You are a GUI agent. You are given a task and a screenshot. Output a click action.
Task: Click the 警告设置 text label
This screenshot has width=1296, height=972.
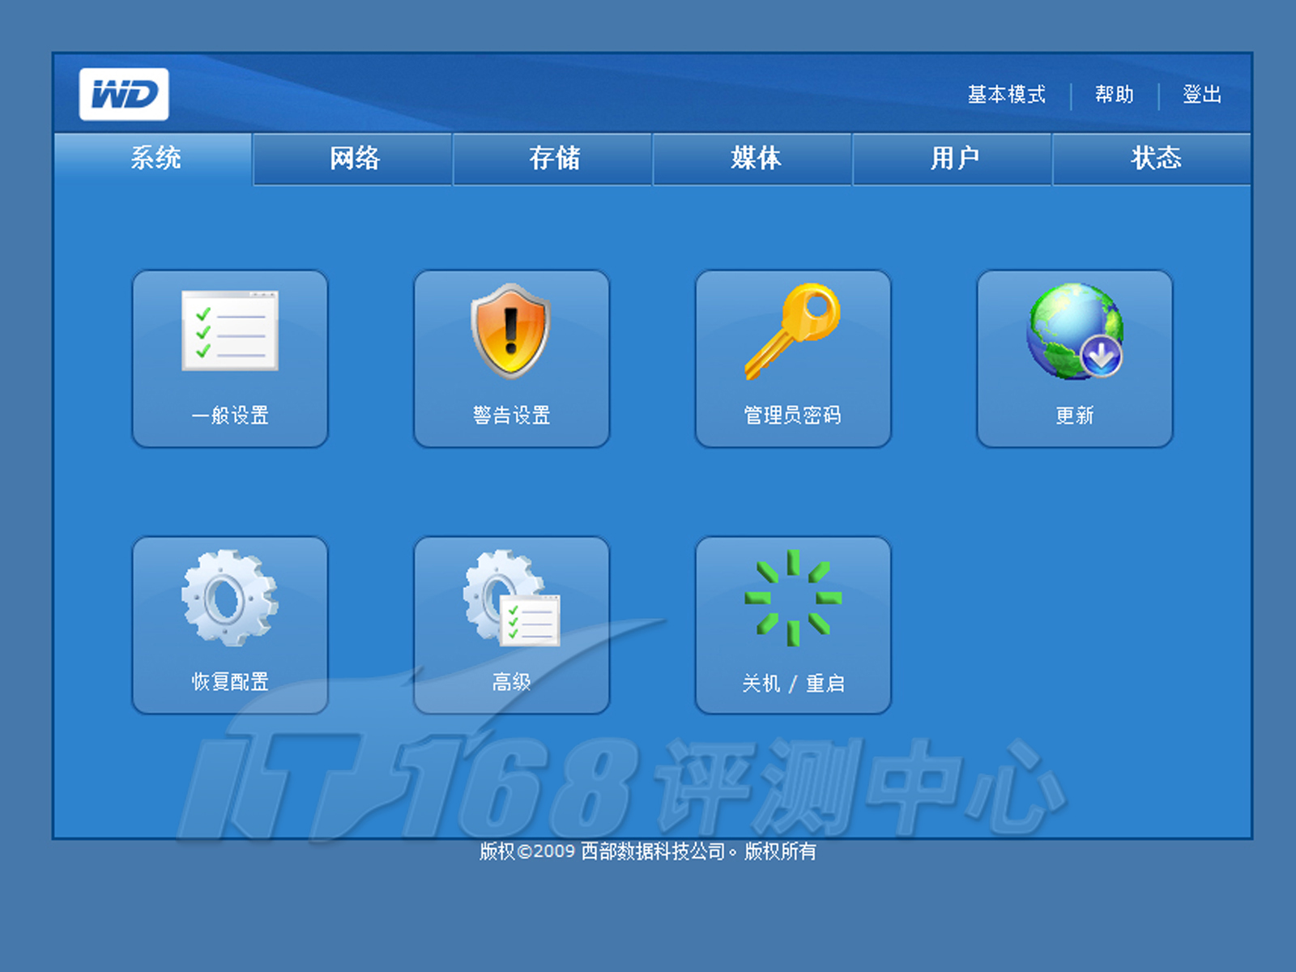[511, 416]
